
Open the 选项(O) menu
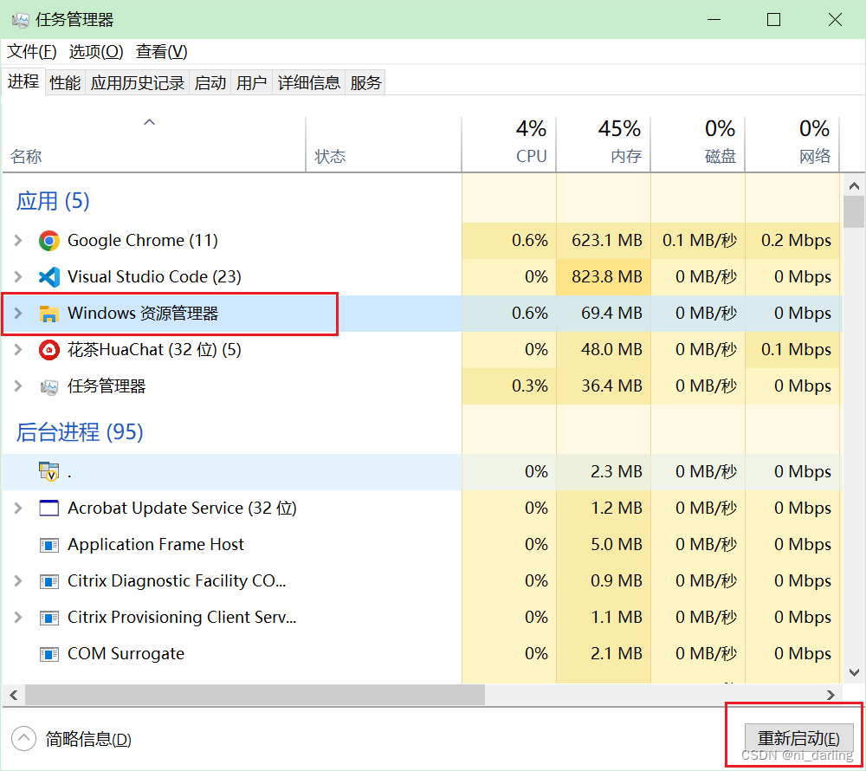click(96, 52)
